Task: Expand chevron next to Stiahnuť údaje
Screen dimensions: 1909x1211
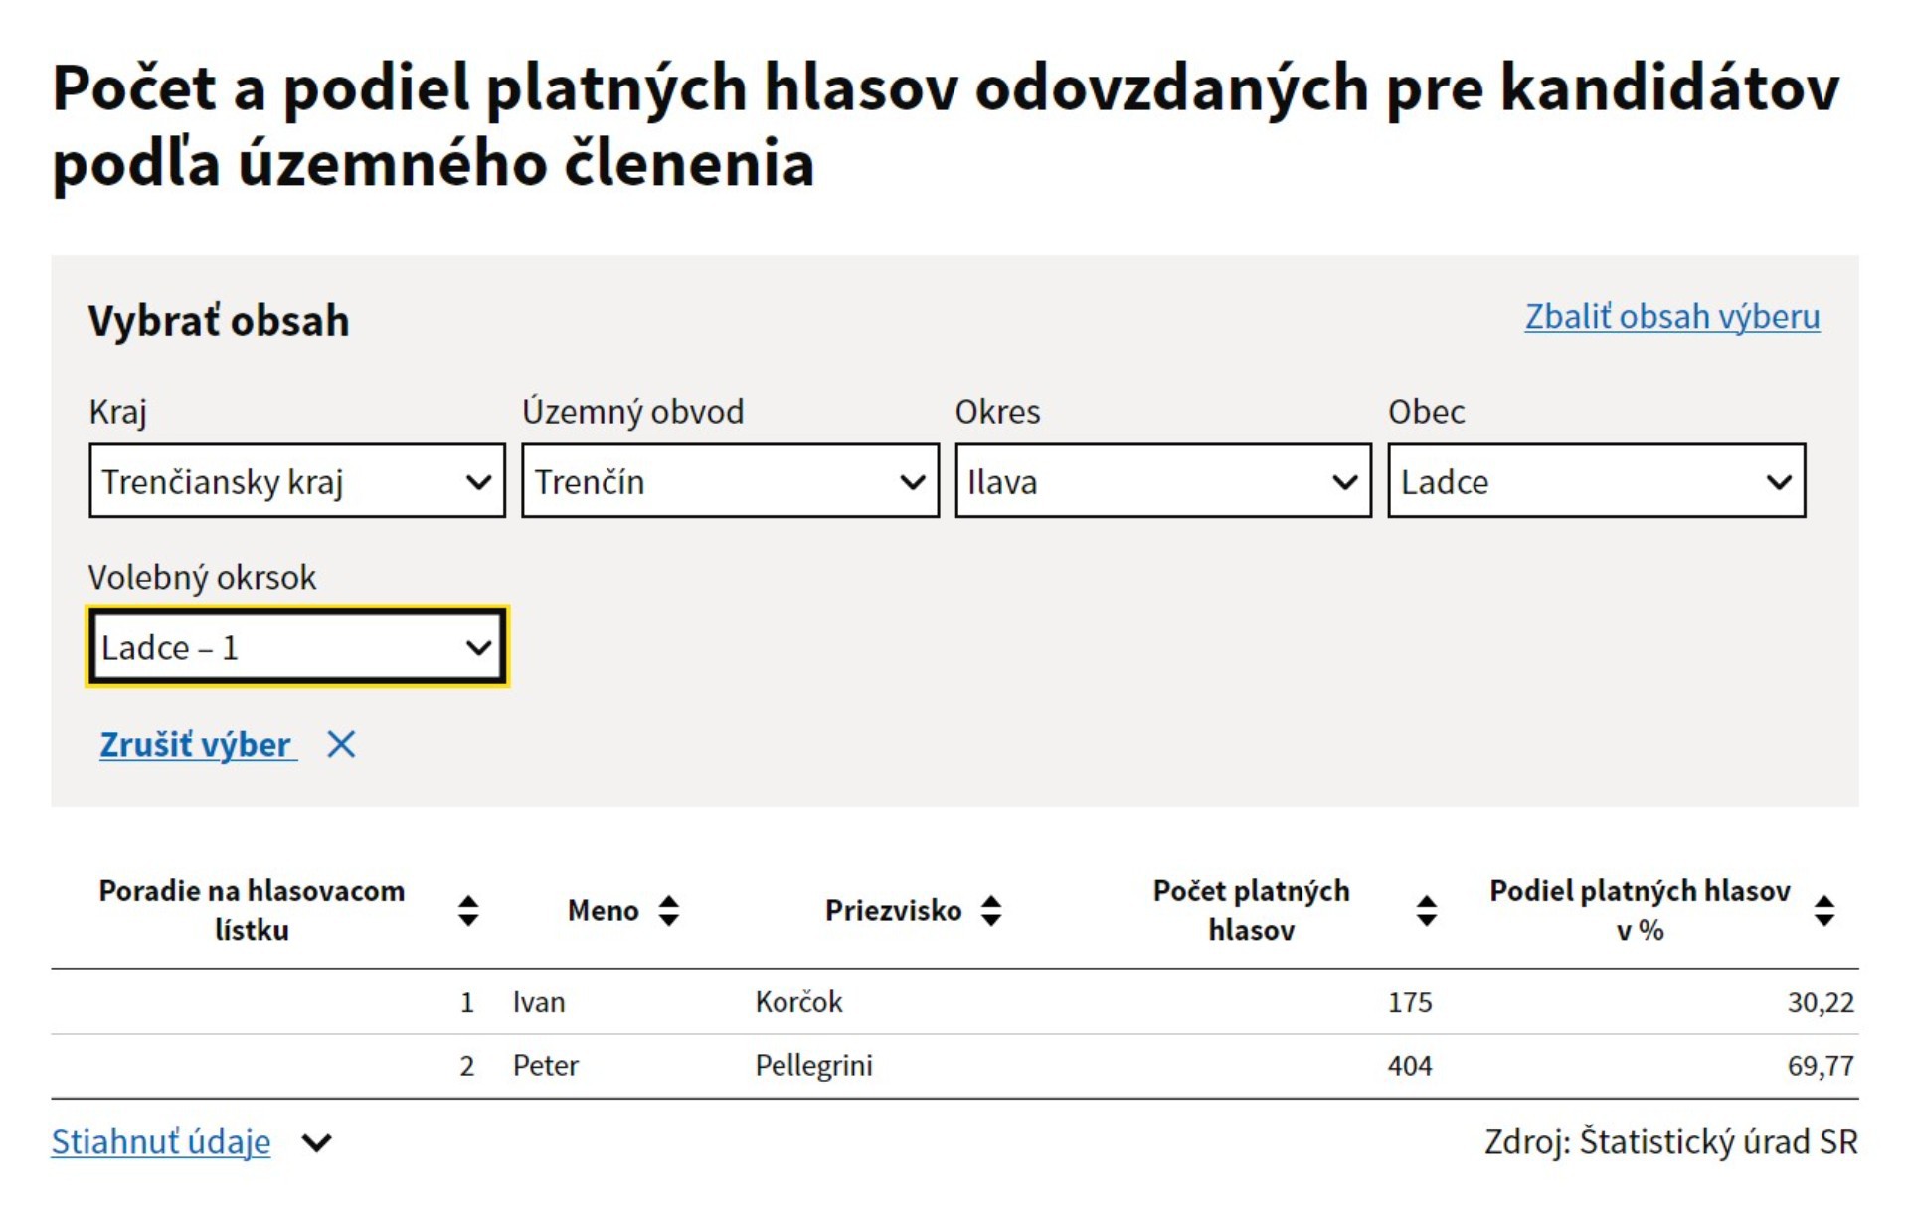Action: [x=317, y=1143]
